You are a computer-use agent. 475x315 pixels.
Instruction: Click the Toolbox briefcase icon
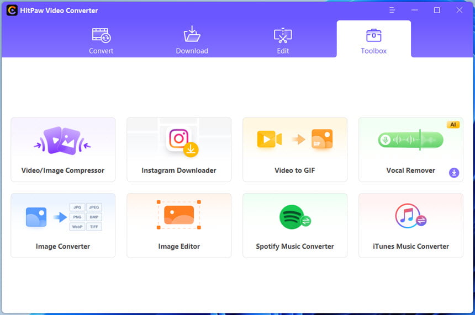(x=373, y=35)
